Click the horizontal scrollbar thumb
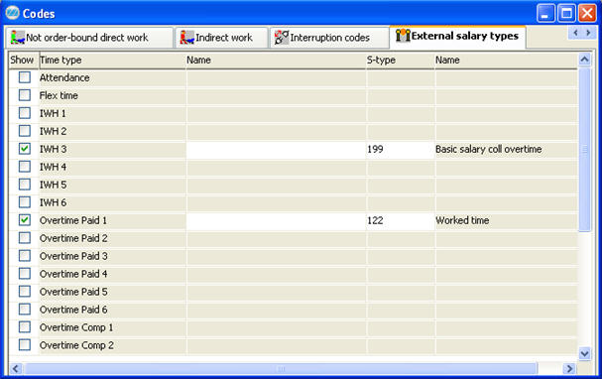This screenshot has width=602, height=379. 281,369
